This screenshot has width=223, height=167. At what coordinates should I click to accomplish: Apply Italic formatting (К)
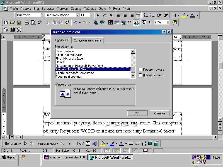coord(104,15)
